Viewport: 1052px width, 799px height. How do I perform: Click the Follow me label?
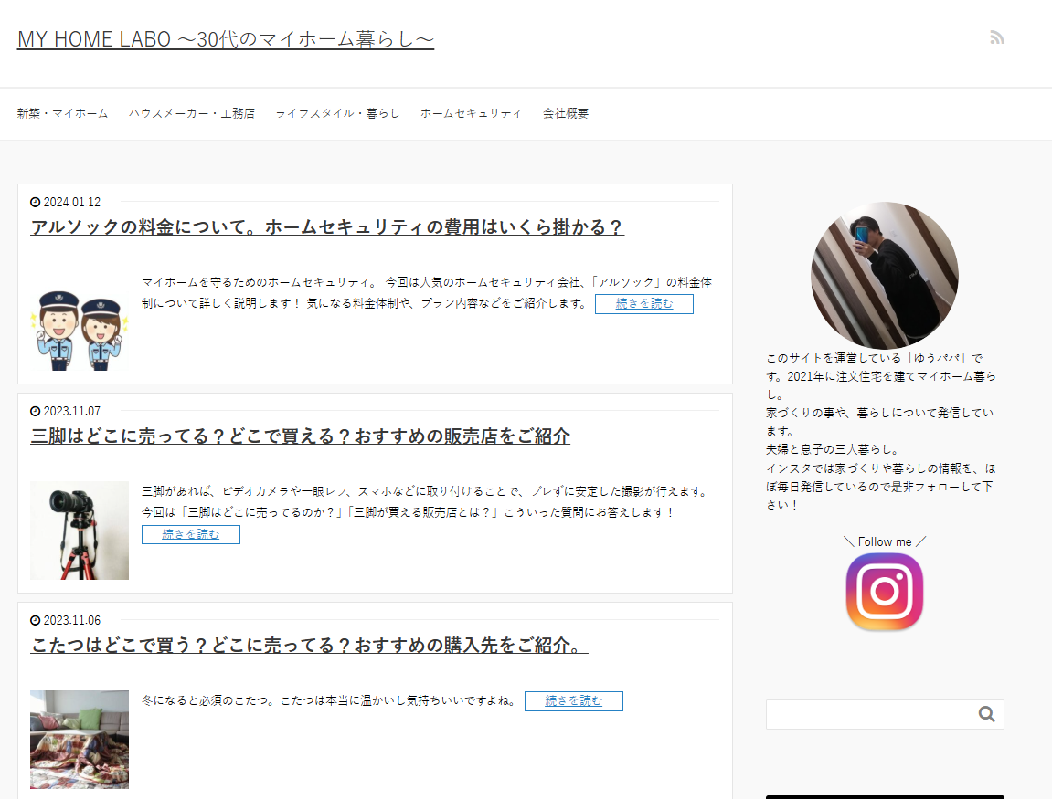coord(884,541)
